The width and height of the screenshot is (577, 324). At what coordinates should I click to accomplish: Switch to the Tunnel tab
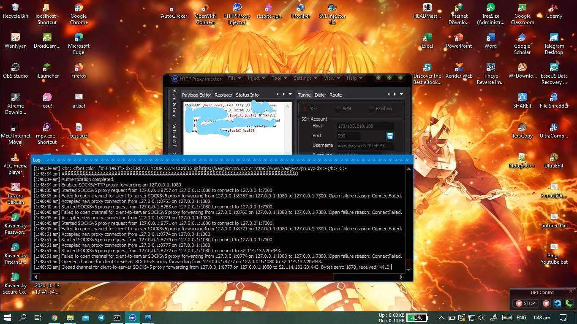[x=305, y=95]
